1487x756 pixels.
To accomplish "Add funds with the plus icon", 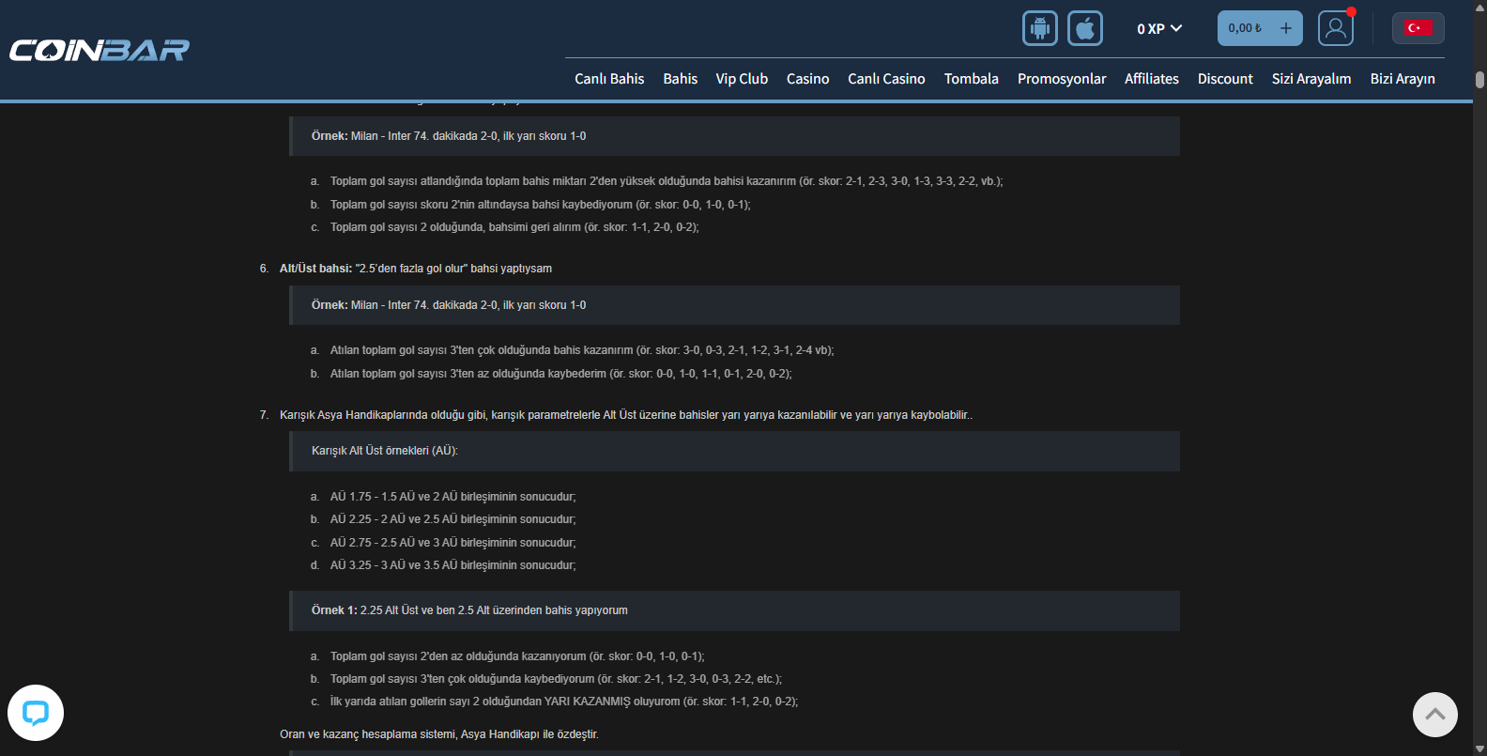I will pos(1286,28).
